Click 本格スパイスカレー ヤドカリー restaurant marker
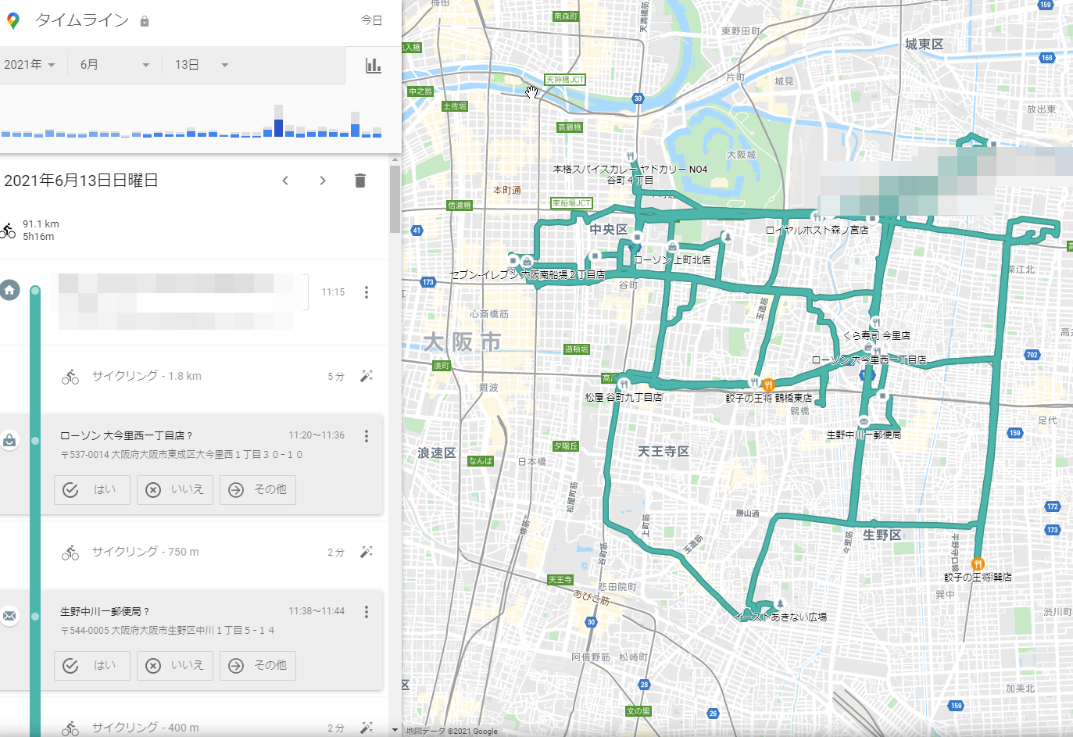This screenshot has height=737, width=1073. (x=630, y=156)
